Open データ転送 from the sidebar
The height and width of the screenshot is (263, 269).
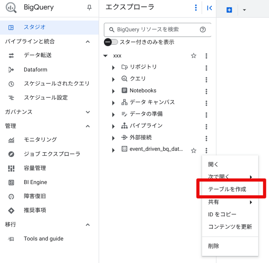coord(38,55)
